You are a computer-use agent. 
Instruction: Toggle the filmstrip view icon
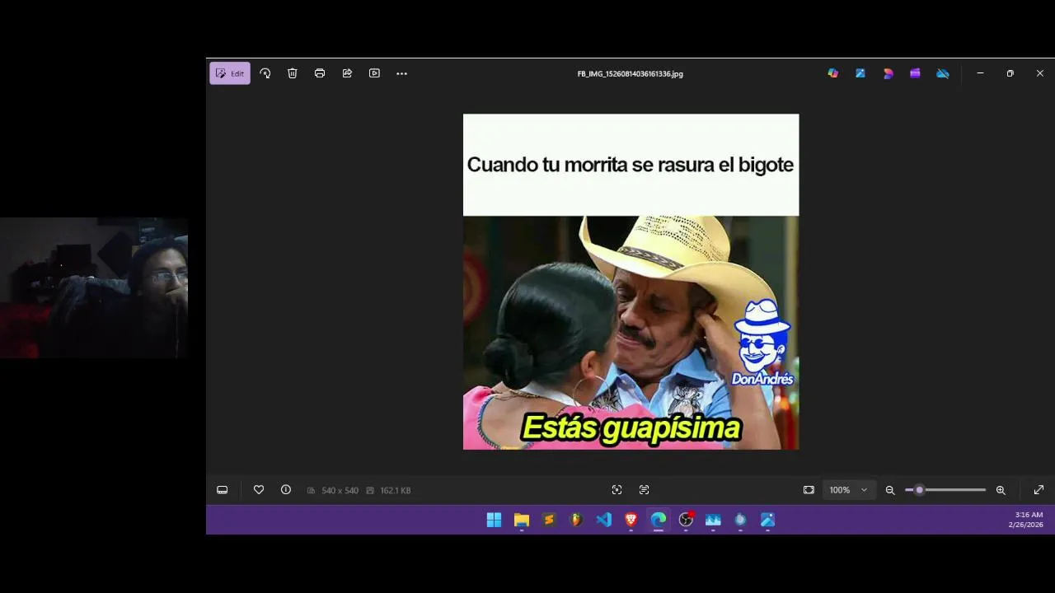click(223, 490)
